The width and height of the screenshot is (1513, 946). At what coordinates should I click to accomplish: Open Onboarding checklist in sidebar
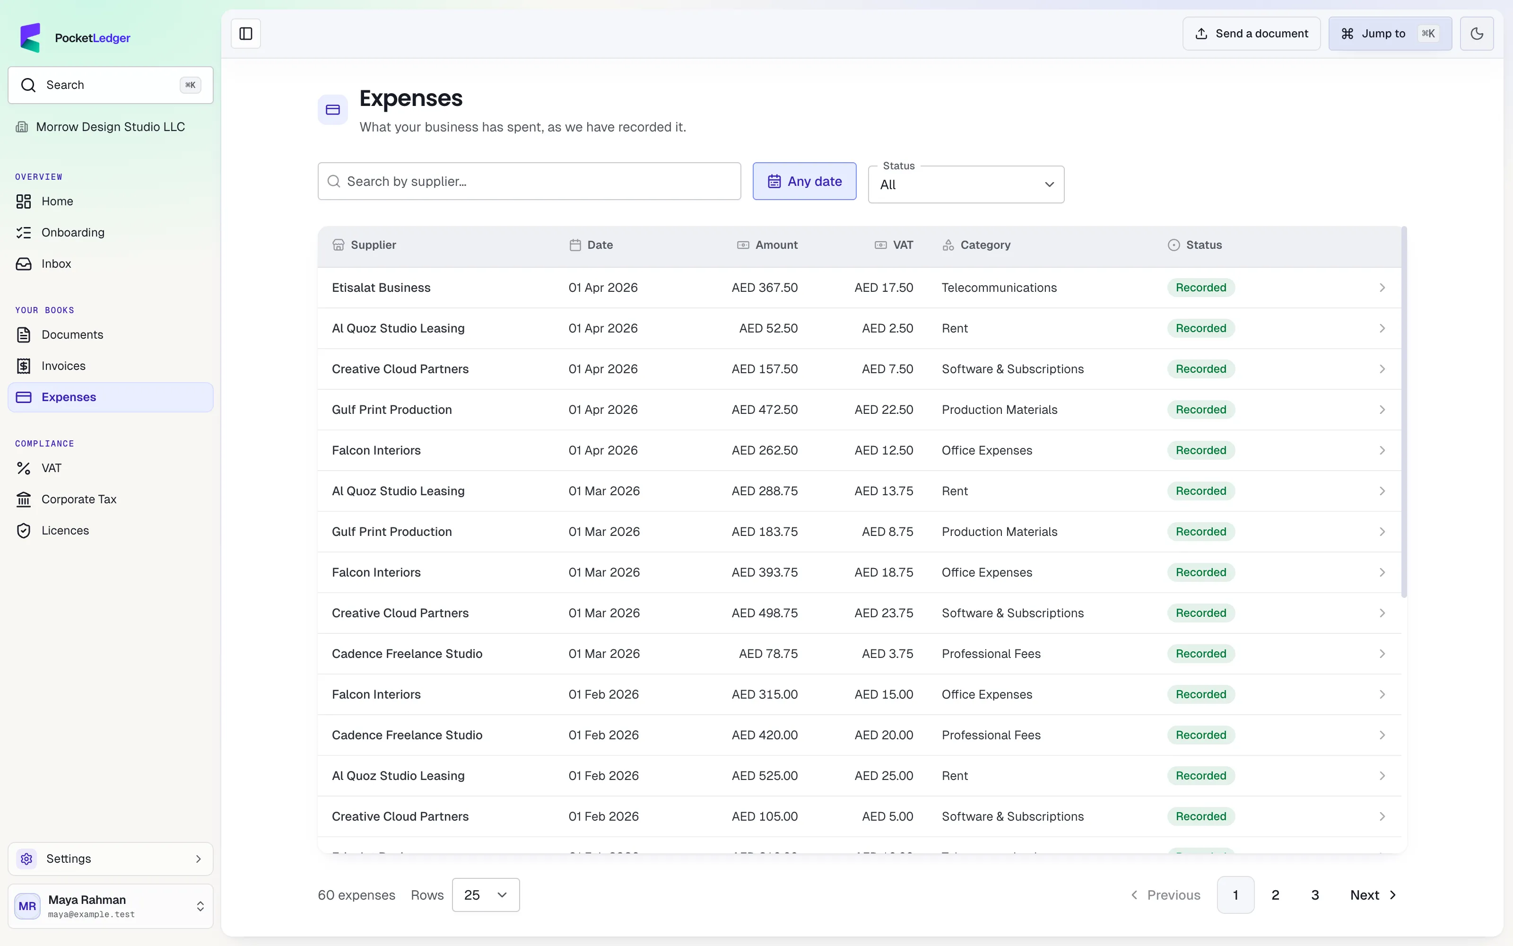111,233
